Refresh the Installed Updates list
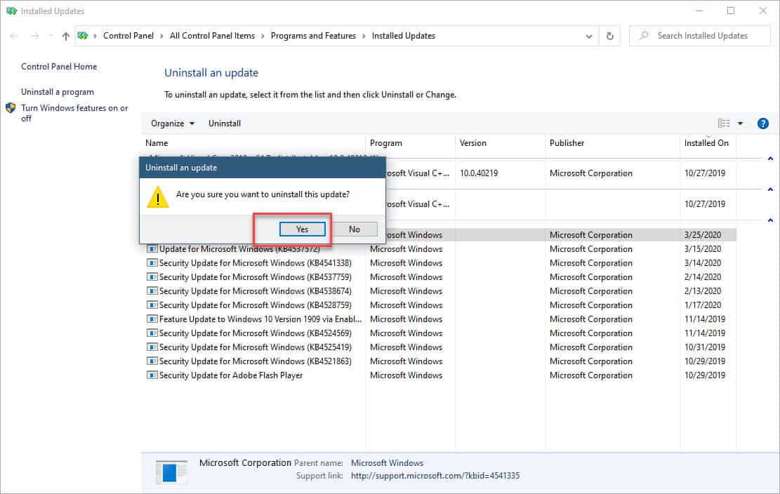Screen dimensions: 780x494 click(x=610, y=36)
